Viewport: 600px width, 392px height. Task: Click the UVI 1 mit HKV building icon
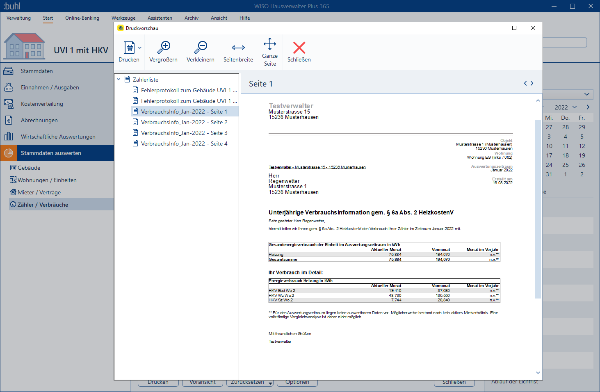(x=25, y=46)
